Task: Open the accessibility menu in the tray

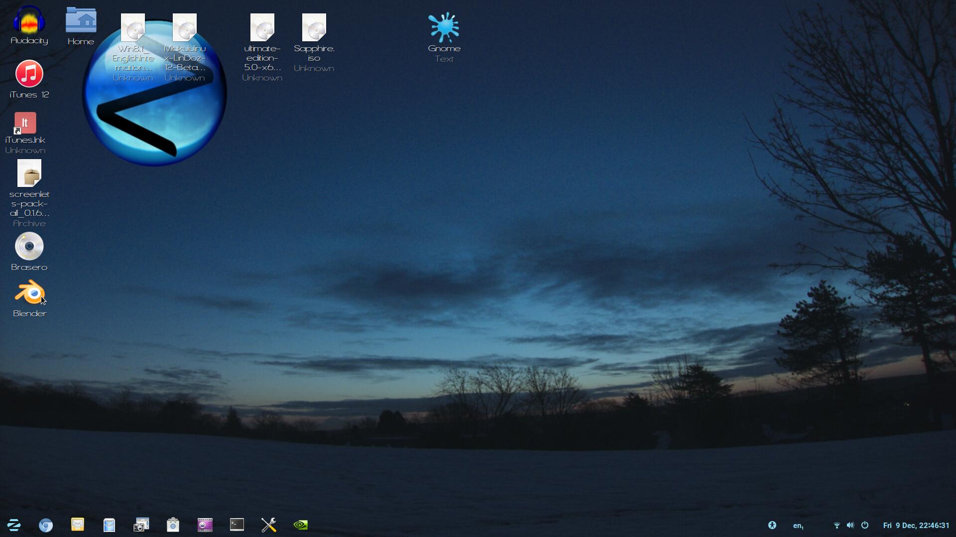Action: point(772,525)
